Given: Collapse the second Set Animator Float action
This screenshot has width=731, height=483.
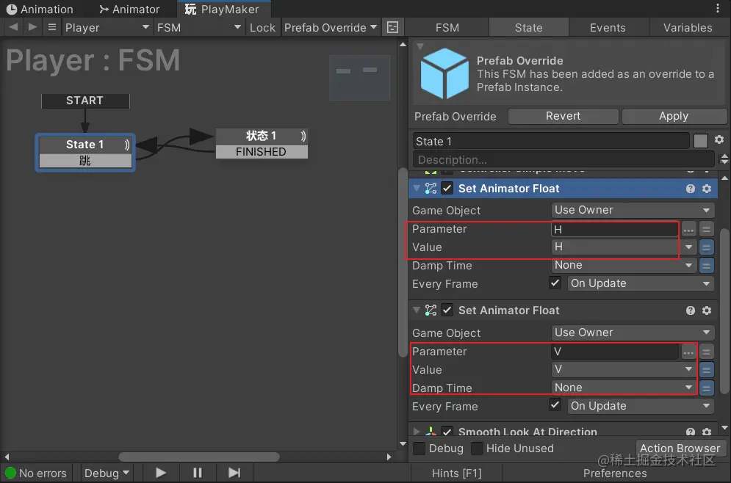Looking at the screenshot, I should point(417,310).
